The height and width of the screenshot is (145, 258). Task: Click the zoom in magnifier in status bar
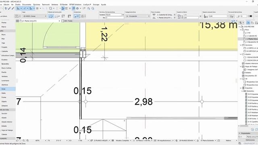click(24, 141)
